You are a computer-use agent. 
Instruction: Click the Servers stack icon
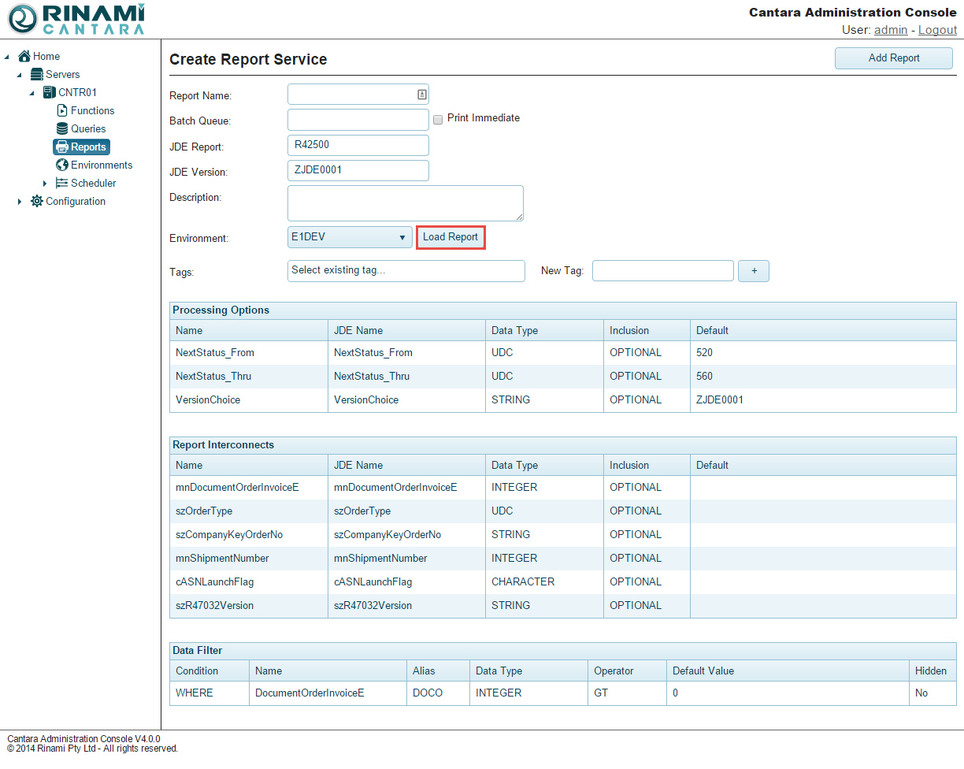[x=37, y=74]
